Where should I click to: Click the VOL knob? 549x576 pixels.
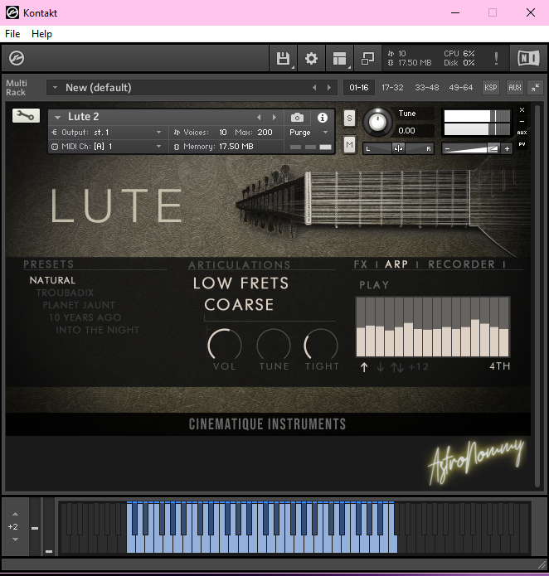[225, 345]
